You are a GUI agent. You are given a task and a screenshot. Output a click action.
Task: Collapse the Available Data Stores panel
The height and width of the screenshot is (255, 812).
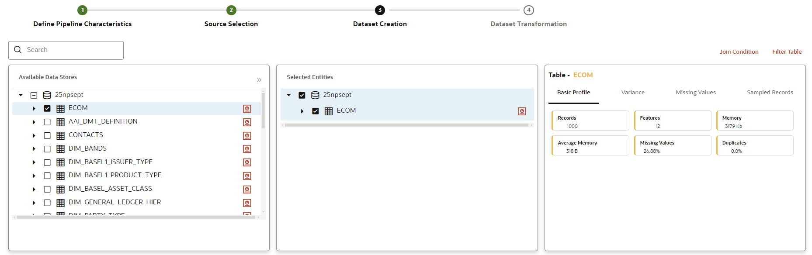(259, 79)
